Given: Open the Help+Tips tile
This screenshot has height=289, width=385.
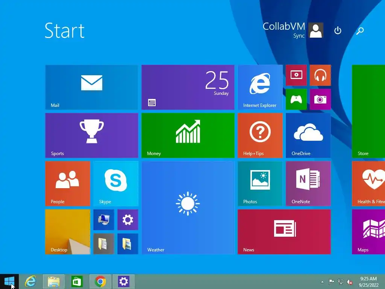Looking at the screenshot, I should tap(260, 135).
